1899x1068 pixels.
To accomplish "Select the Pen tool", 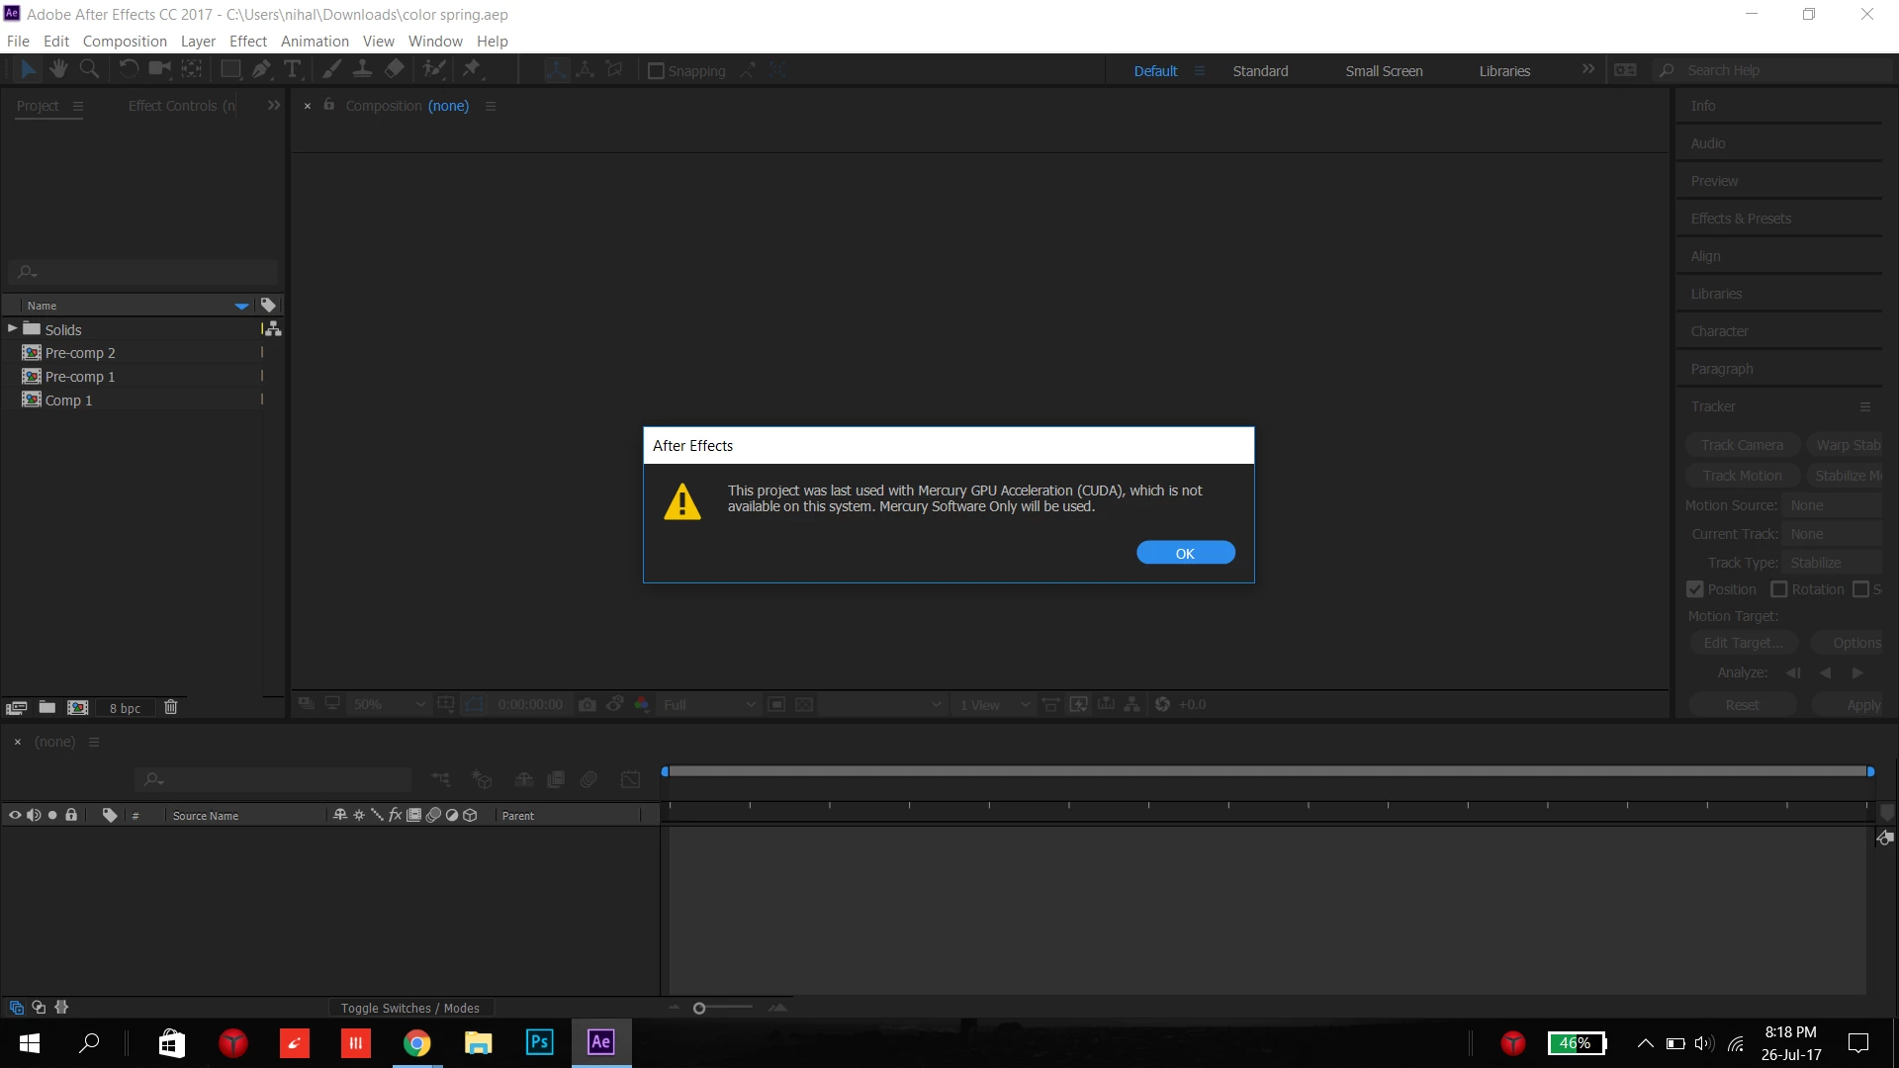I will (x=261, y=69).
